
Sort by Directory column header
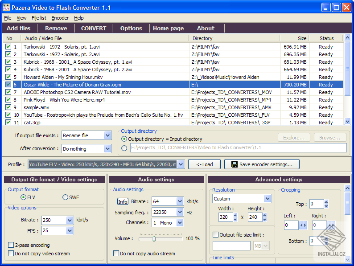coord(235,38)
